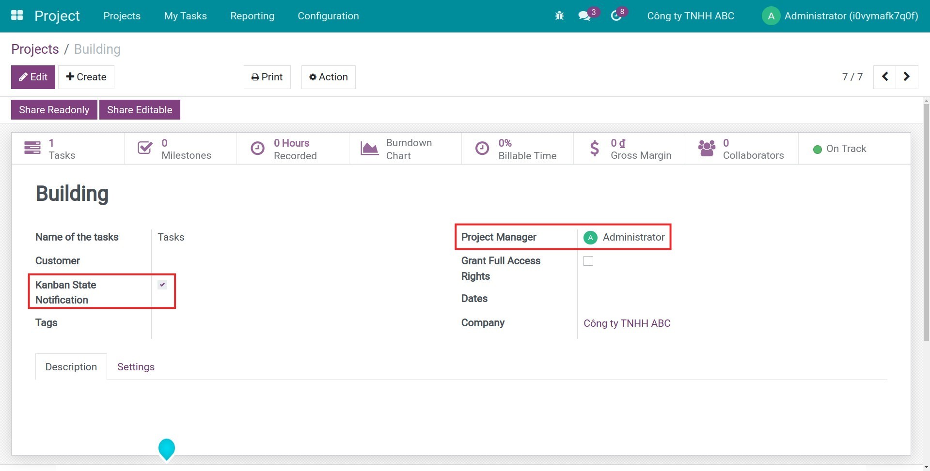Open the conversations chat icon
The image size is (930, 471).
(584, 16)
